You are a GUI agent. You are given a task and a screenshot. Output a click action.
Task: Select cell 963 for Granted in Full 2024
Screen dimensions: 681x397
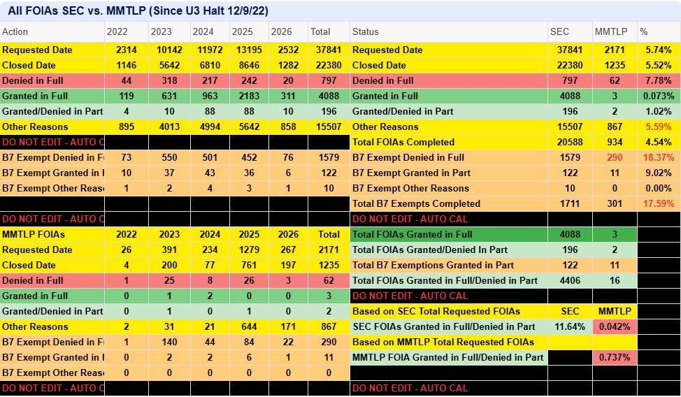pyautogui.click(x=210, y=96)
